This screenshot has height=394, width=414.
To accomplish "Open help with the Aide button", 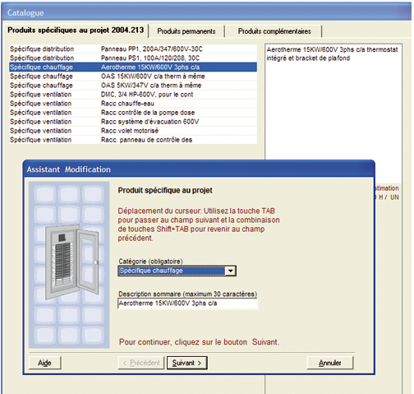I will point(45,363).
